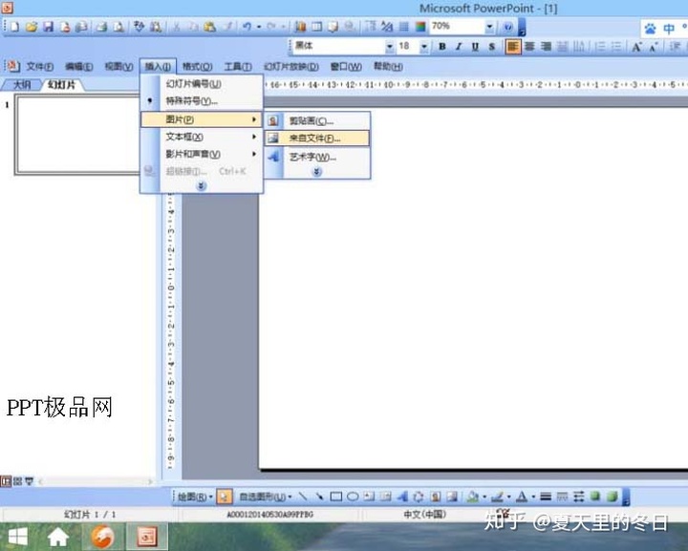Open the font name dropdown
Image resolution: width=688 pixels, height=551 pixels.
[x=389, y=47]
